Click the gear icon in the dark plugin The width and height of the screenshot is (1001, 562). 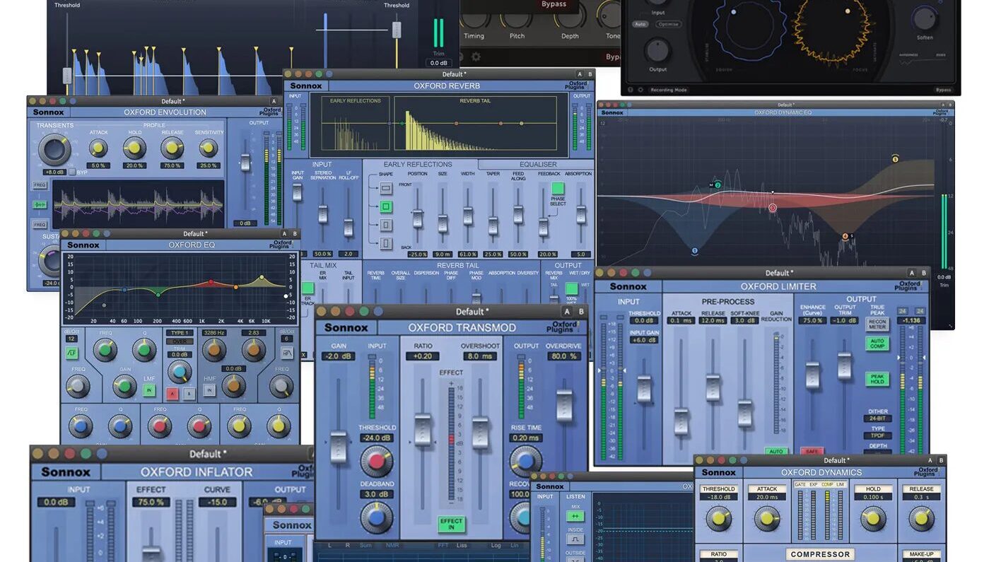coord(476,57)
